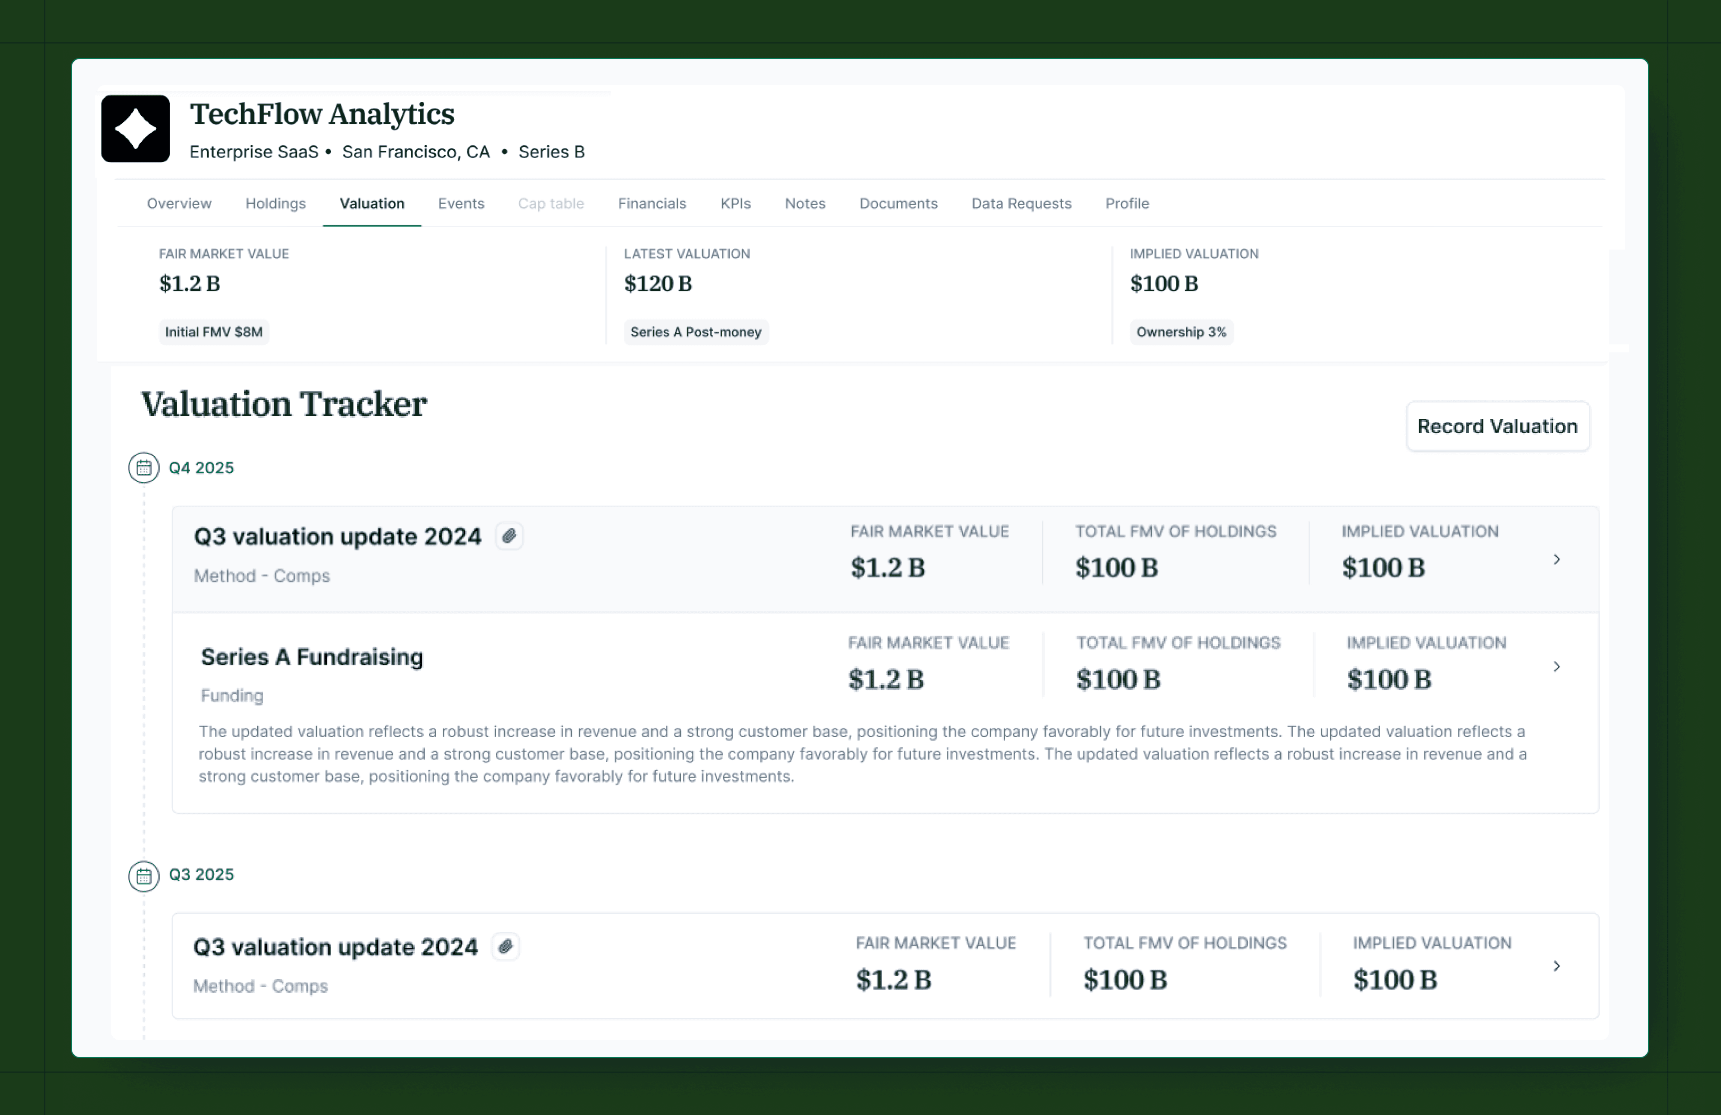Switch to the Documents tab
The image size is (1721, 1115).
[x=897, y=203]
